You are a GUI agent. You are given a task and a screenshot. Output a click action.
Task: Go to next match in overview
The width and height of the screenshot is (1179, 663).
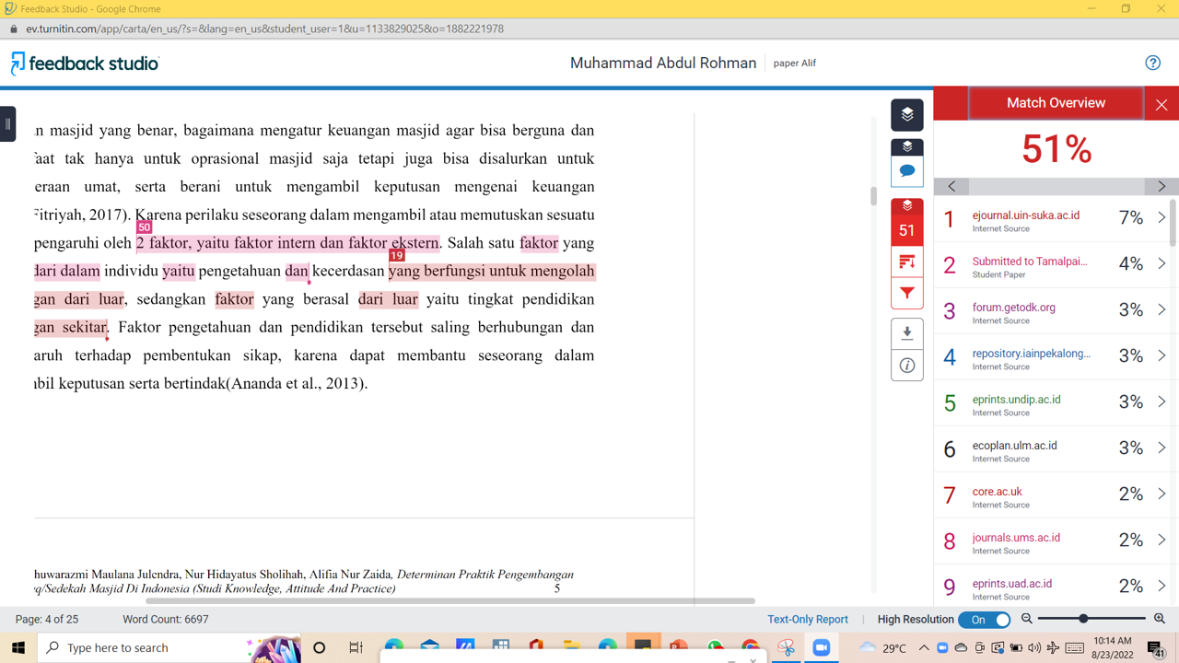coord(1161,186)
